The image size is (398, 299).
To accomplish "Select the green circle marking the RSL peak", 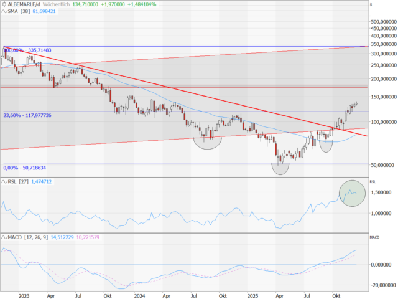I will (352, 194).
